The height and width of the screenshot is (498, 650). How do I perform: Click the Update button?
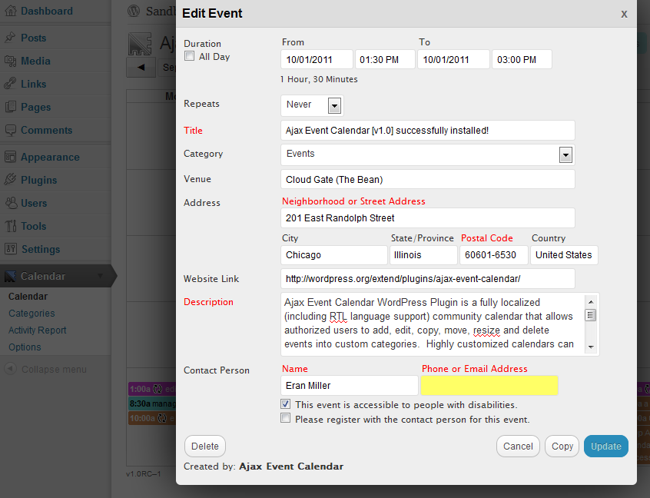pos(606,447)
